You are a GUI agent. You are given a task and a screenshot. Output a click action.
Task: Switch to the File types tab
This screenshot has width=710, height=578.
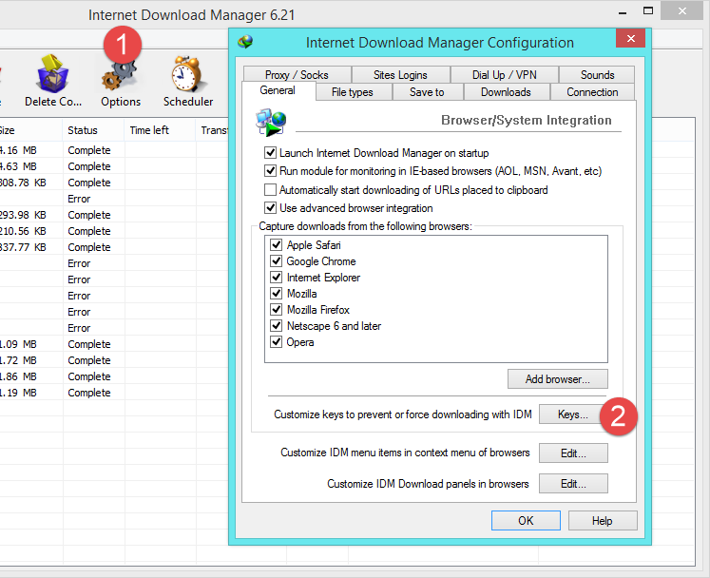353,92
